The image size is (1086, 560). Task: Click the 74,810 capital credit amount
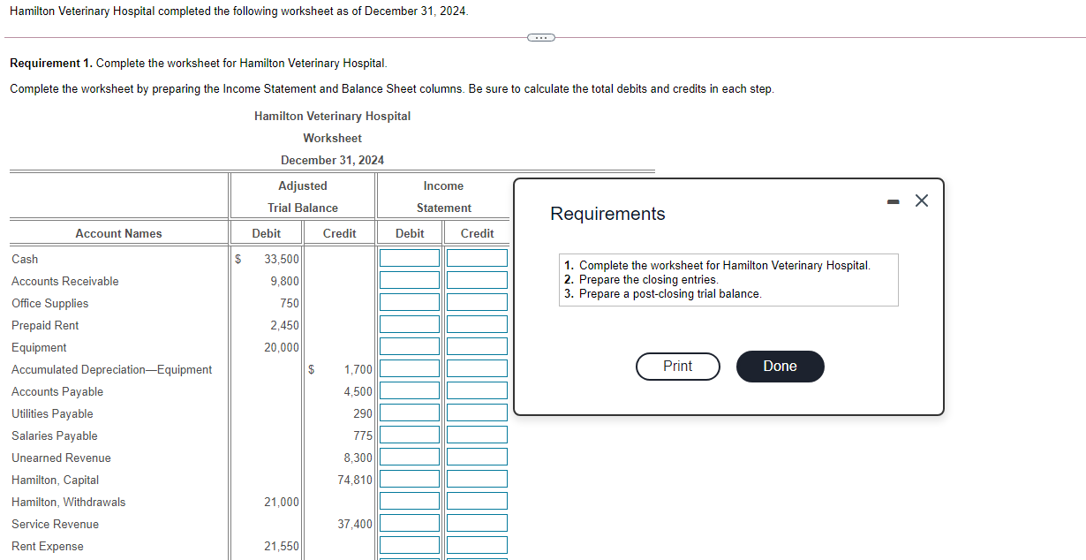click(355, 480)
